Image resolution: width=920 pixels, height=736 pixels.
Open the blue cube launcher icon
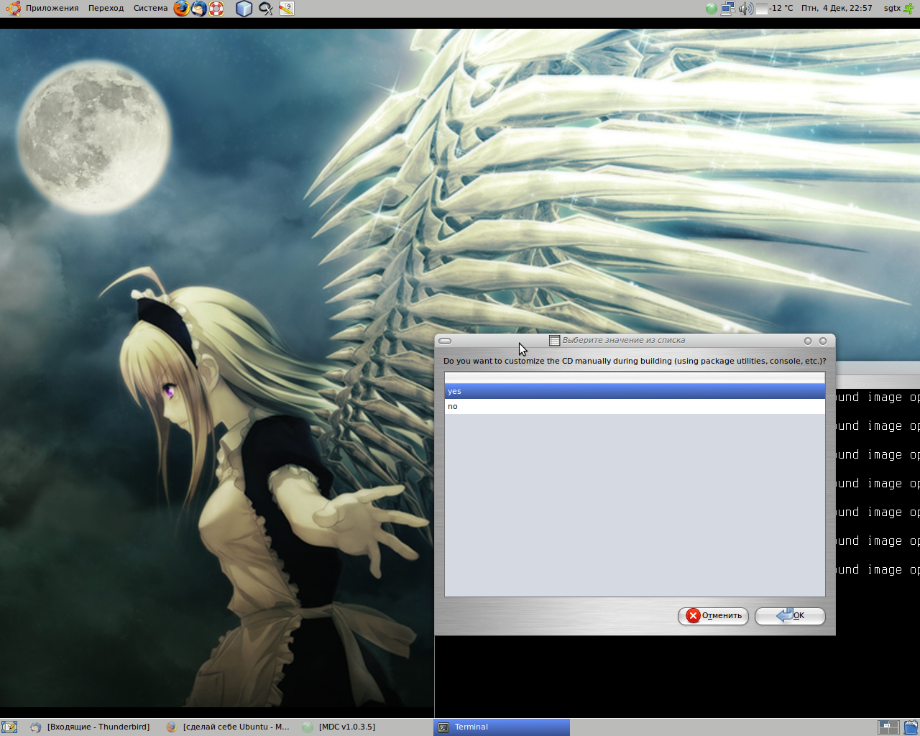tap(244, 9)
